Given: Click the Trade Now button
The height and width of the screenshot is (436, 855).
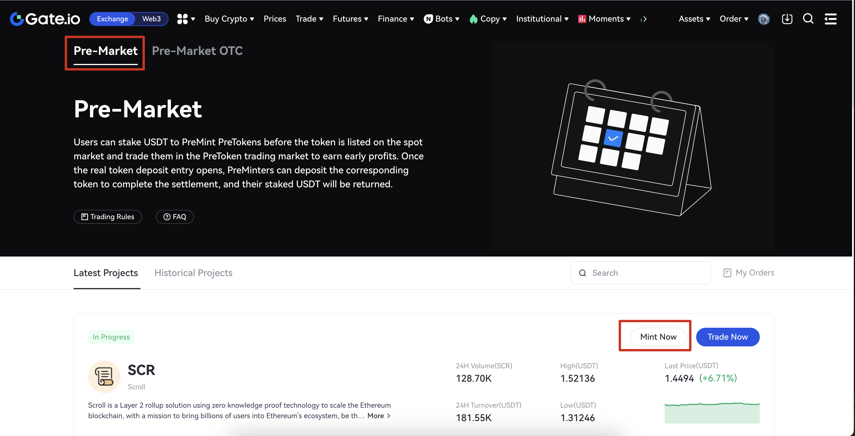Looking at the screenshot, I should [x=728, y=337].
